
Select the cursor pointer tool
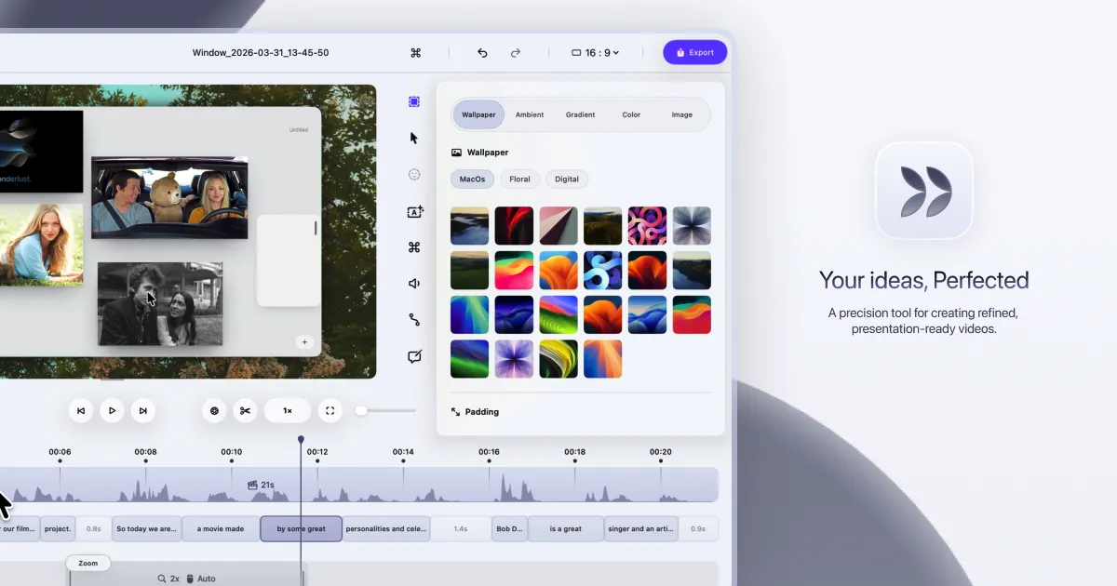(414, 138)
